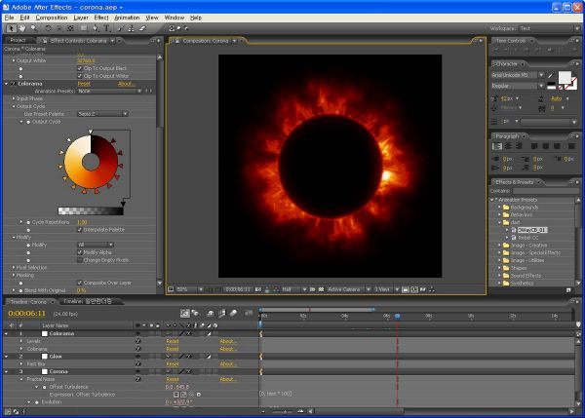
Task: Toggle transparency grid icon in viewer footer
Action: point(321,289)
